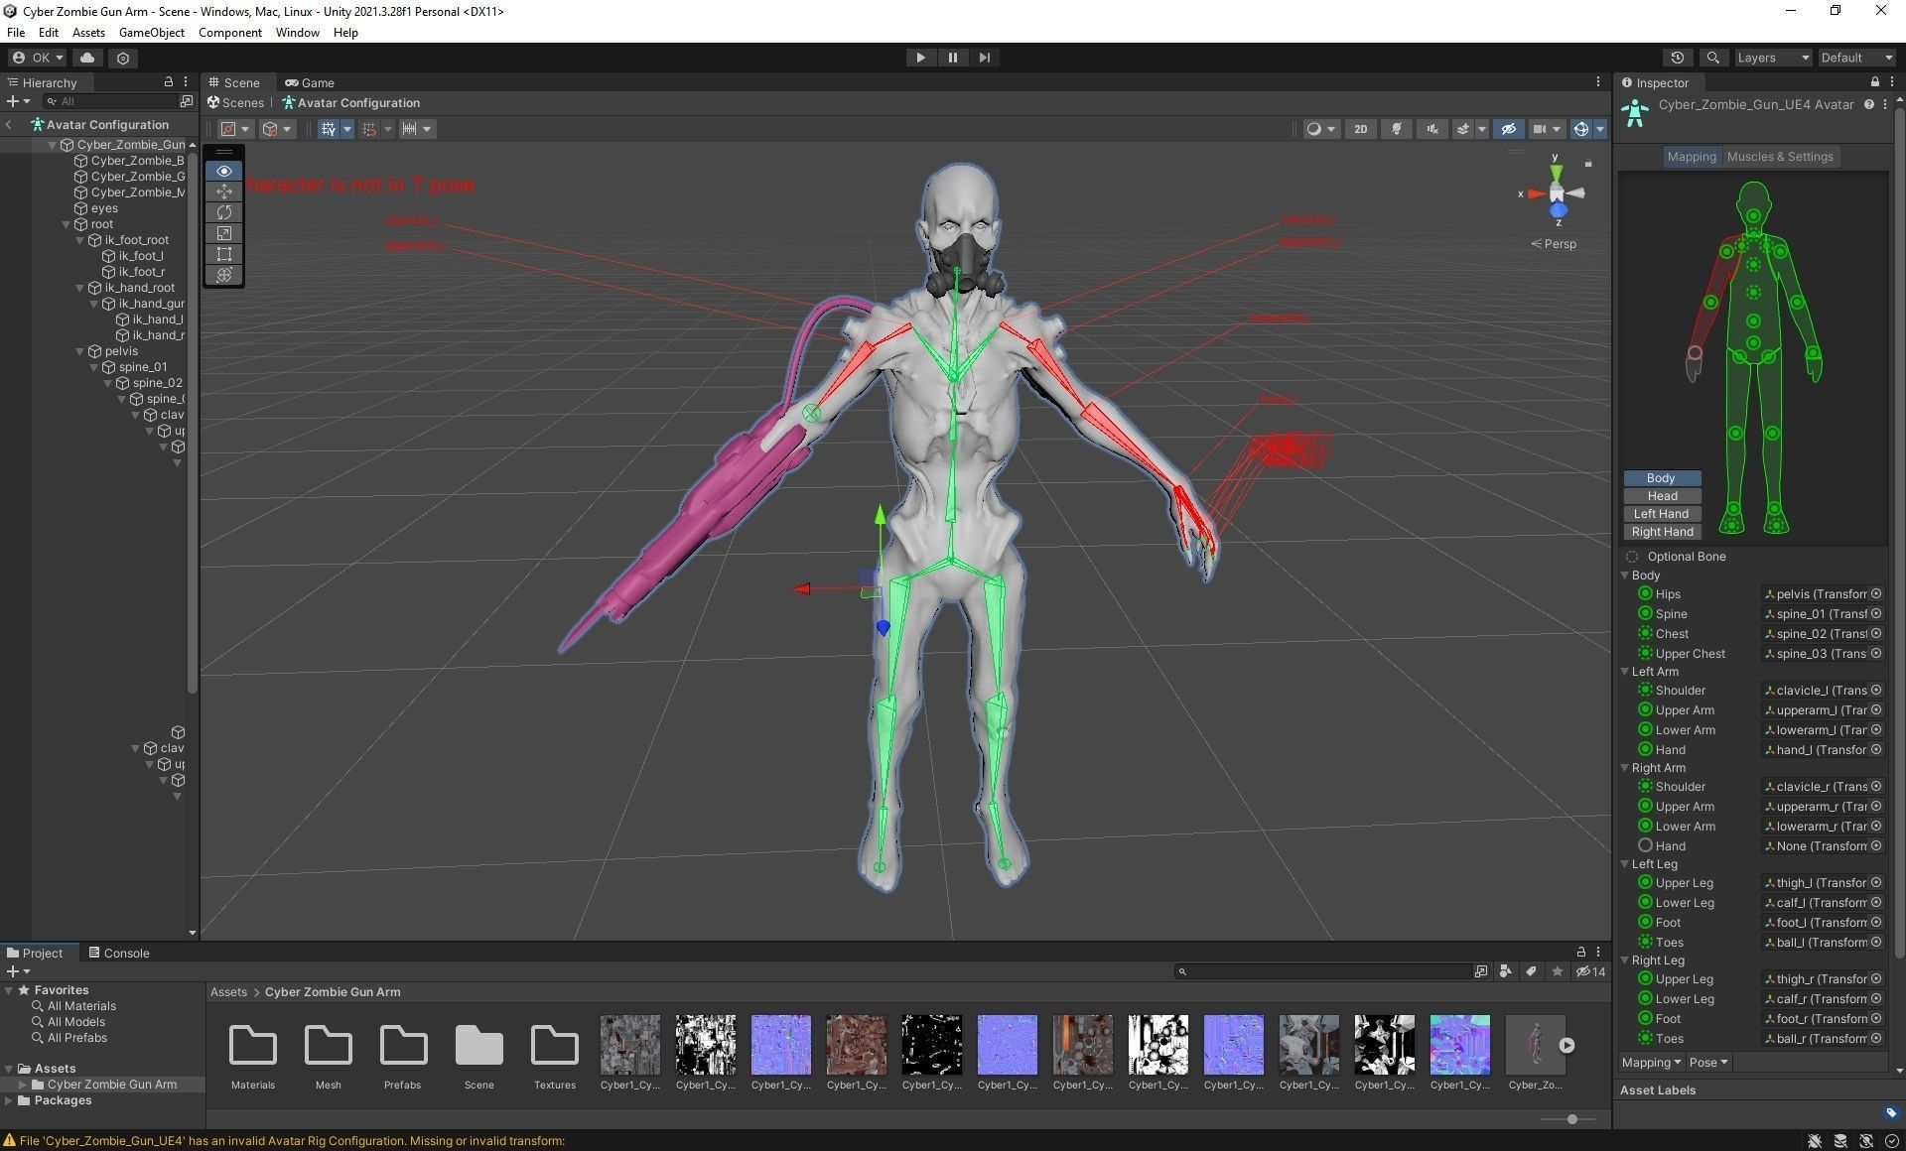The height and width of the screenshot is (1151, 1906).
Task: Collapse the Left Arm section
Action: click(1625, 672)
